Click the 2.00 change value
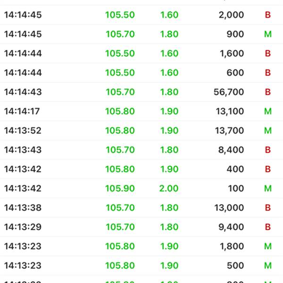283x283 pixels. tap(169, 189)
